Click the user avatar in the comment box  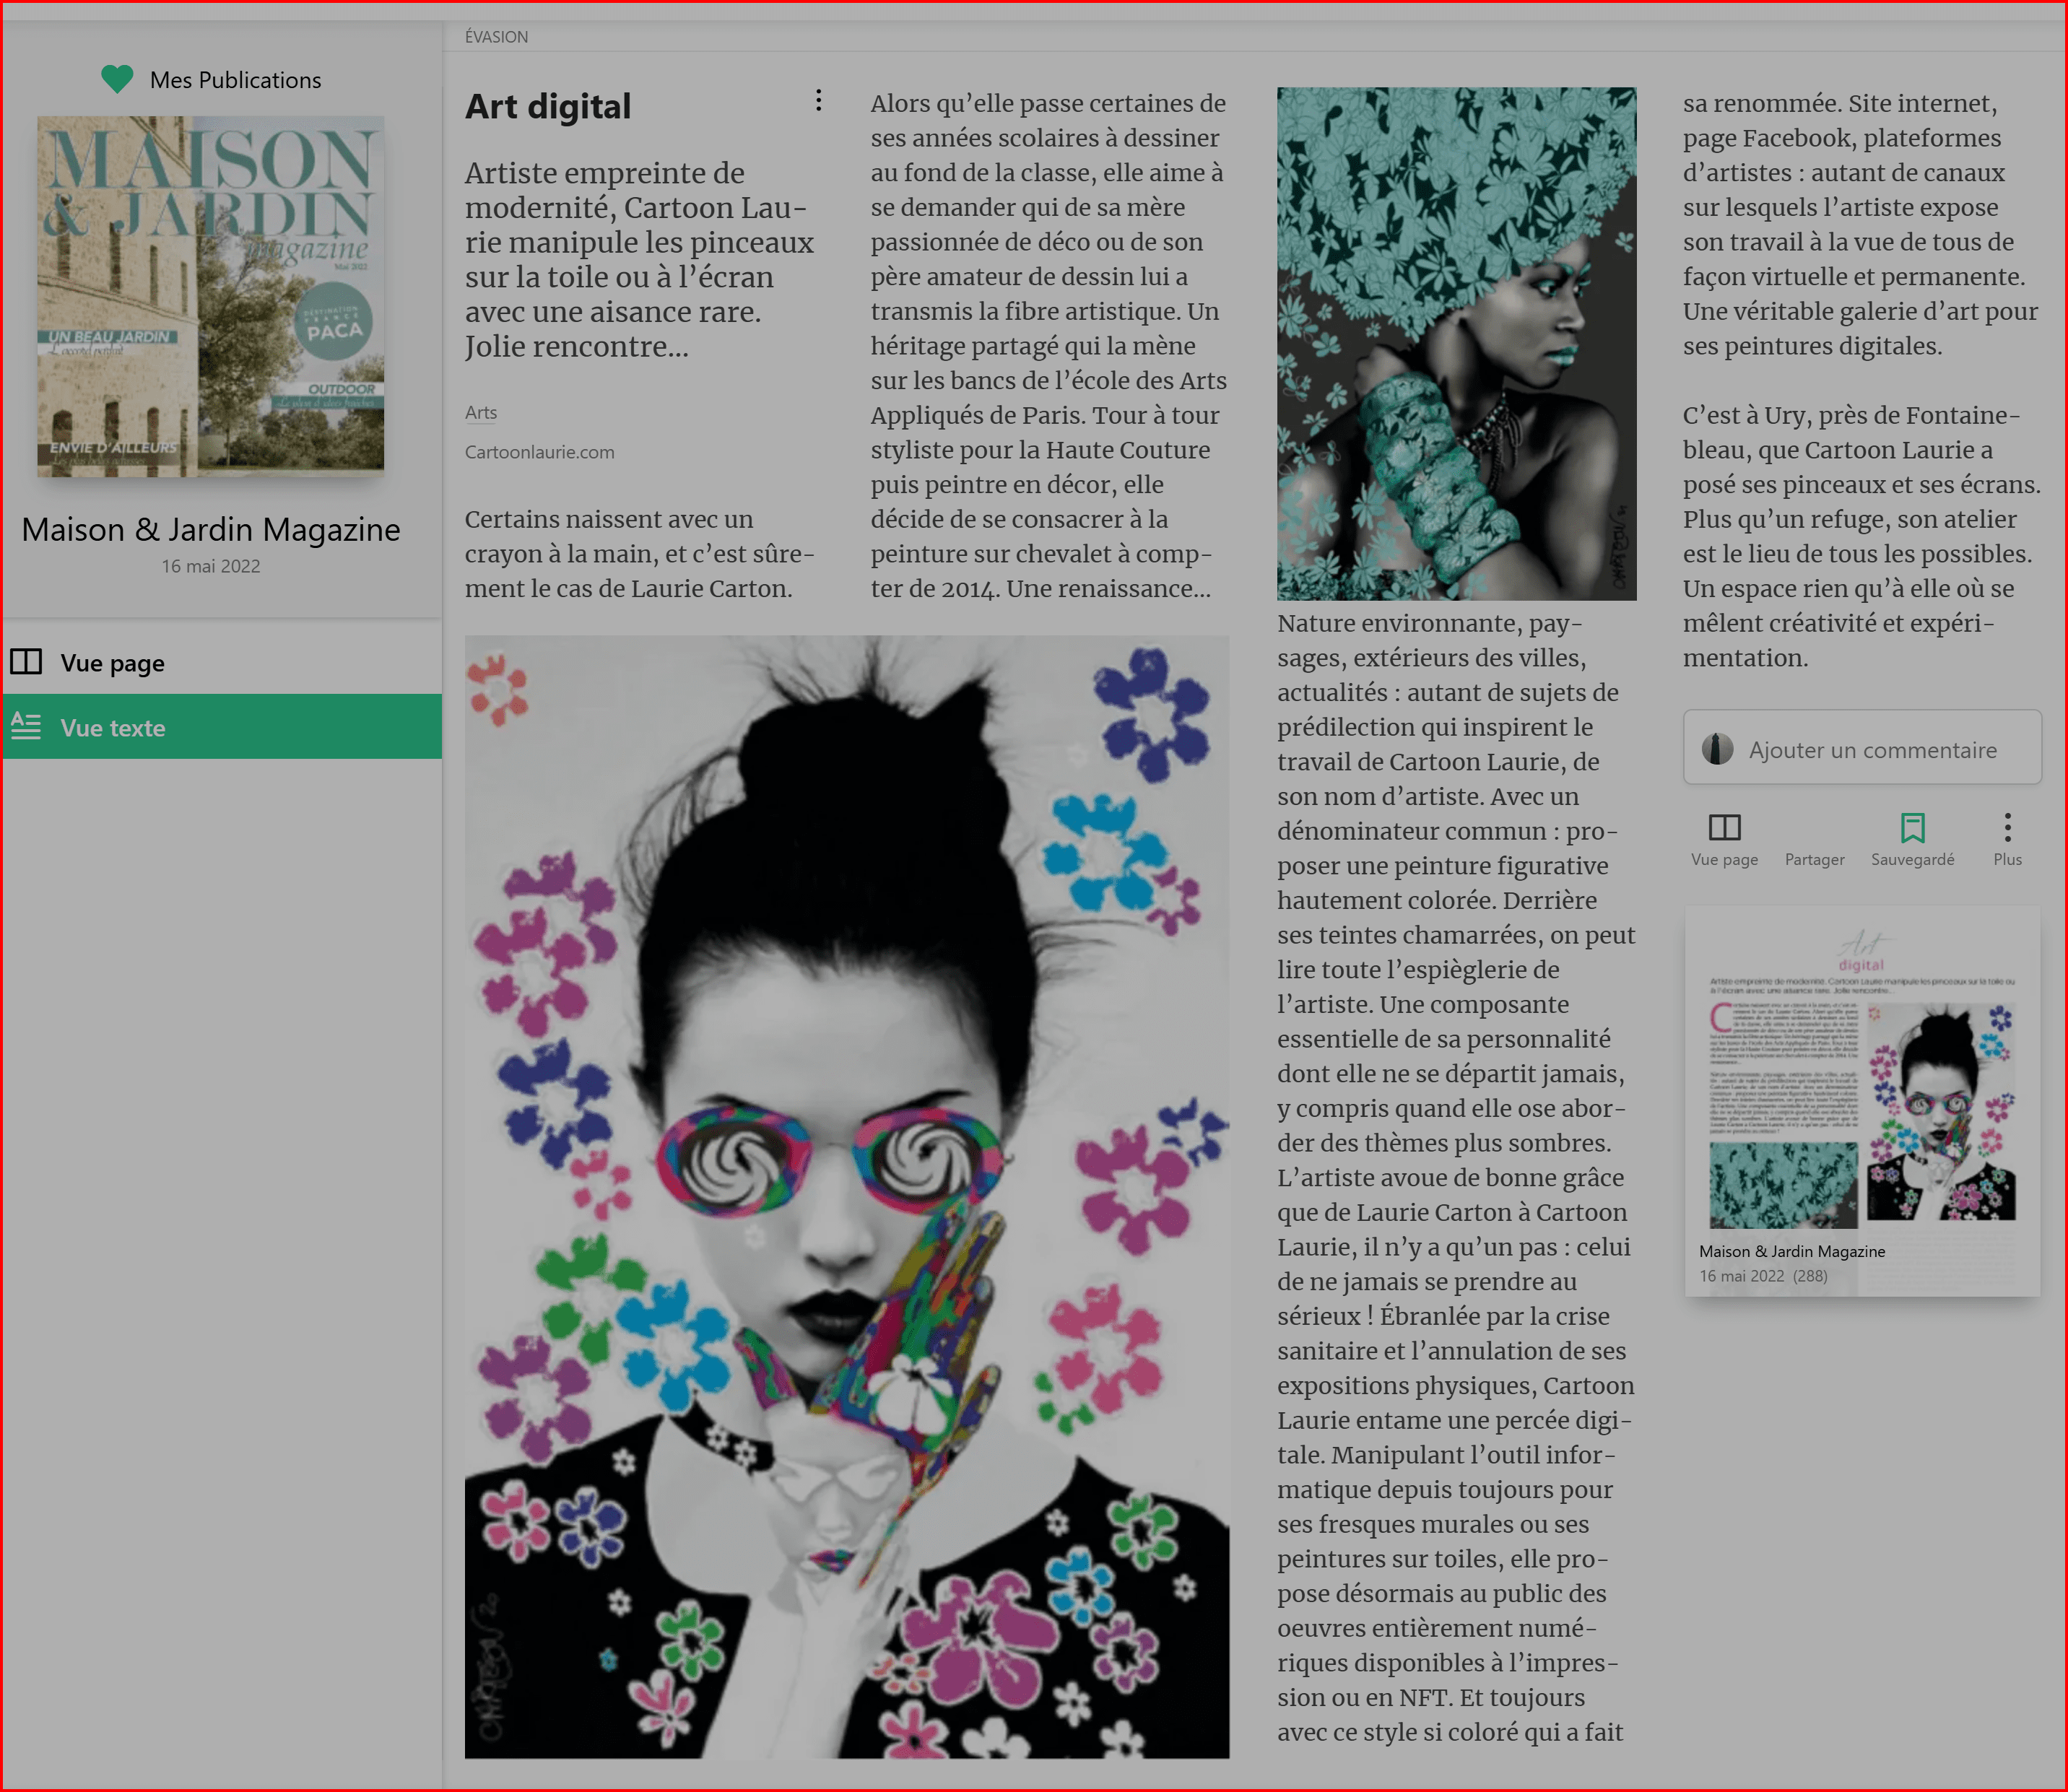click(x=1718, y=749)
